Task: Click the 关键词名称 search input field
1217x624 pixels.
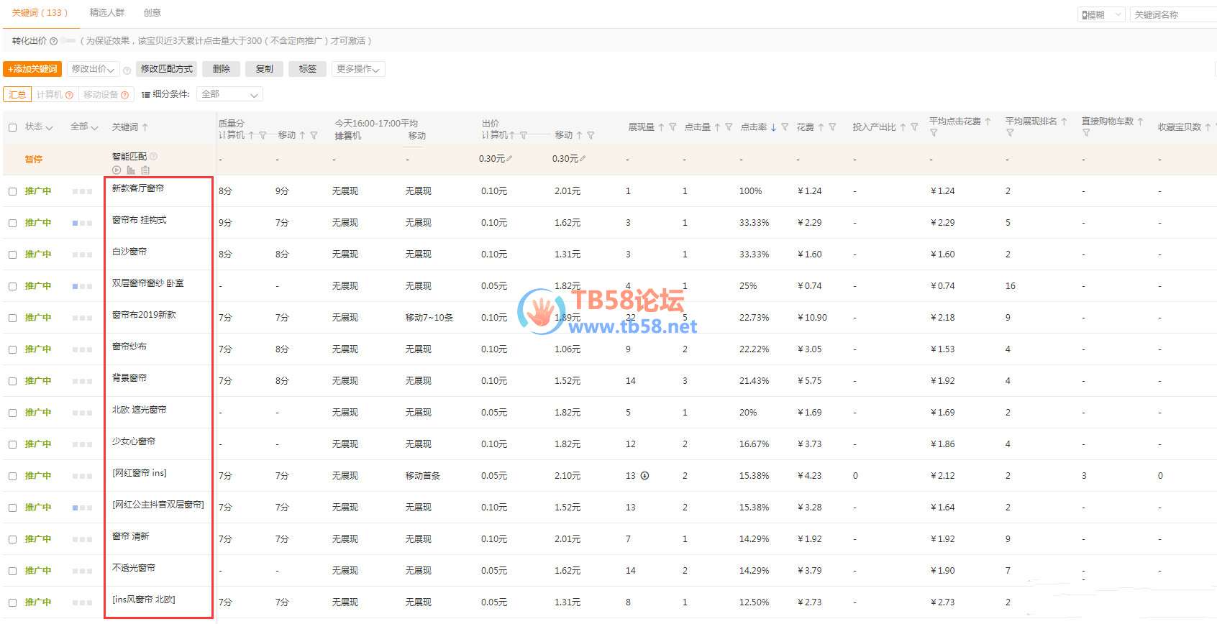Action: click(1172, 14)
